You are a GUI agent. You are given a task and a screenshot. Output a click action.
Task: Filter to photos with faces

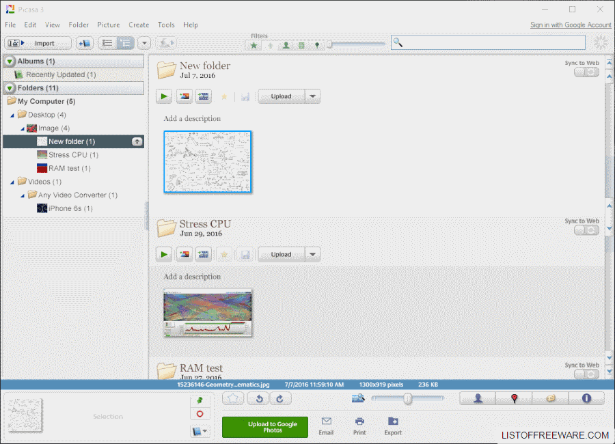pyautogui.click(x=286, y=46)
